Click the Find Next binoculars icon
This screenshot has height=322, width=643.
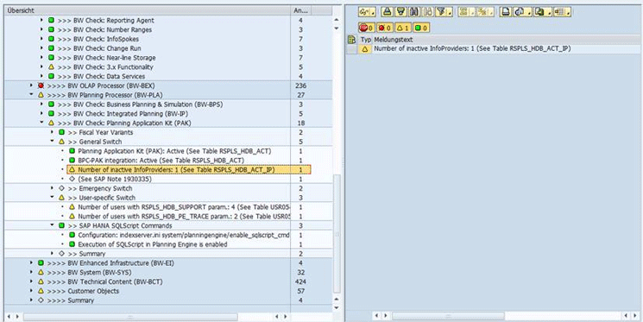coord(428,12)
